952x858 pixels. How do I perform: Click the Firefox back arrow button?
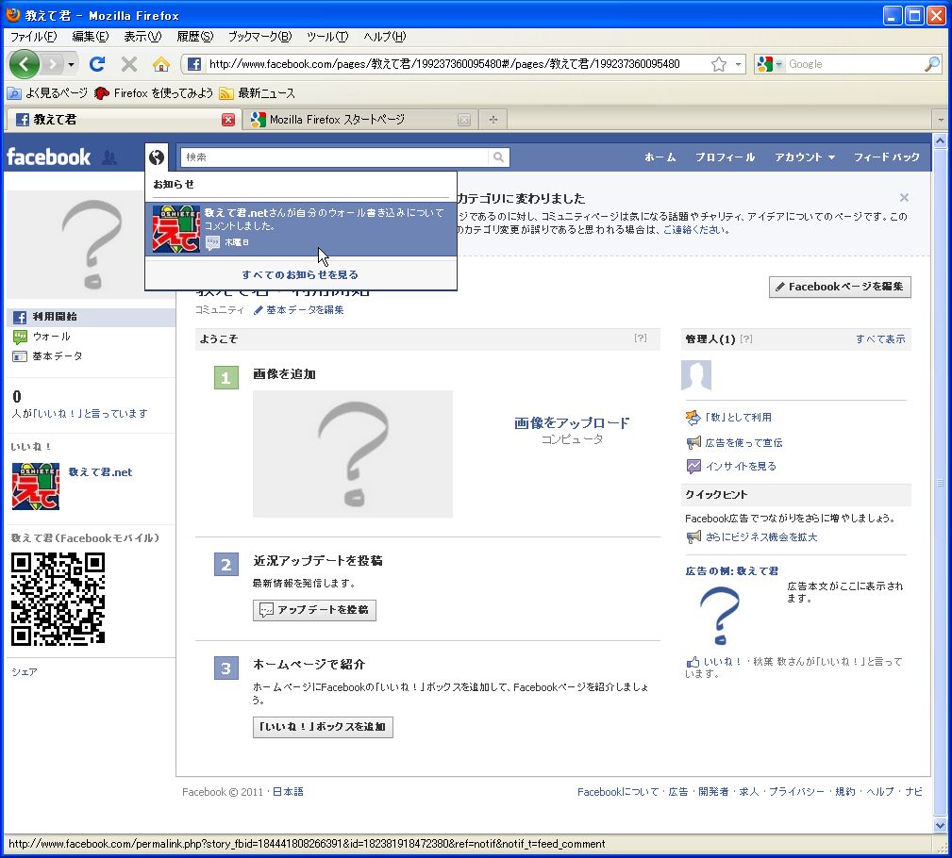(x=25, y=64)
